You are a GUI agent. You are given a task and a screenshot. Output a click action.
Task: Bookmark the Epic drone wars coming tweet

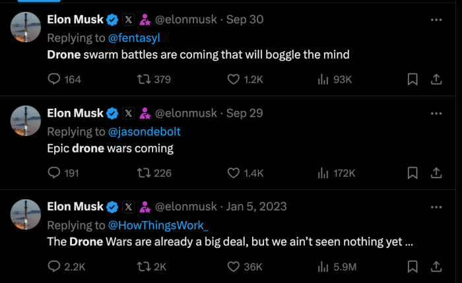[412, 173]
